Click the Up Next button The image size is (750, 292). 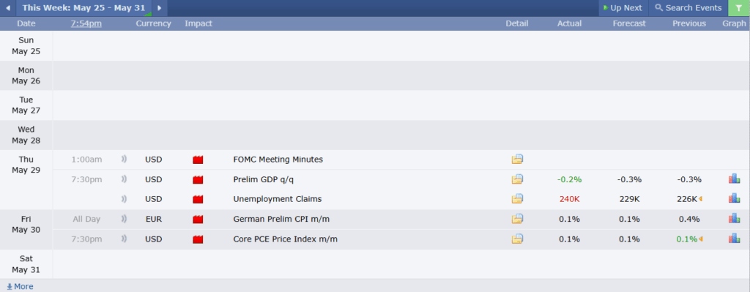click(623, 8)
